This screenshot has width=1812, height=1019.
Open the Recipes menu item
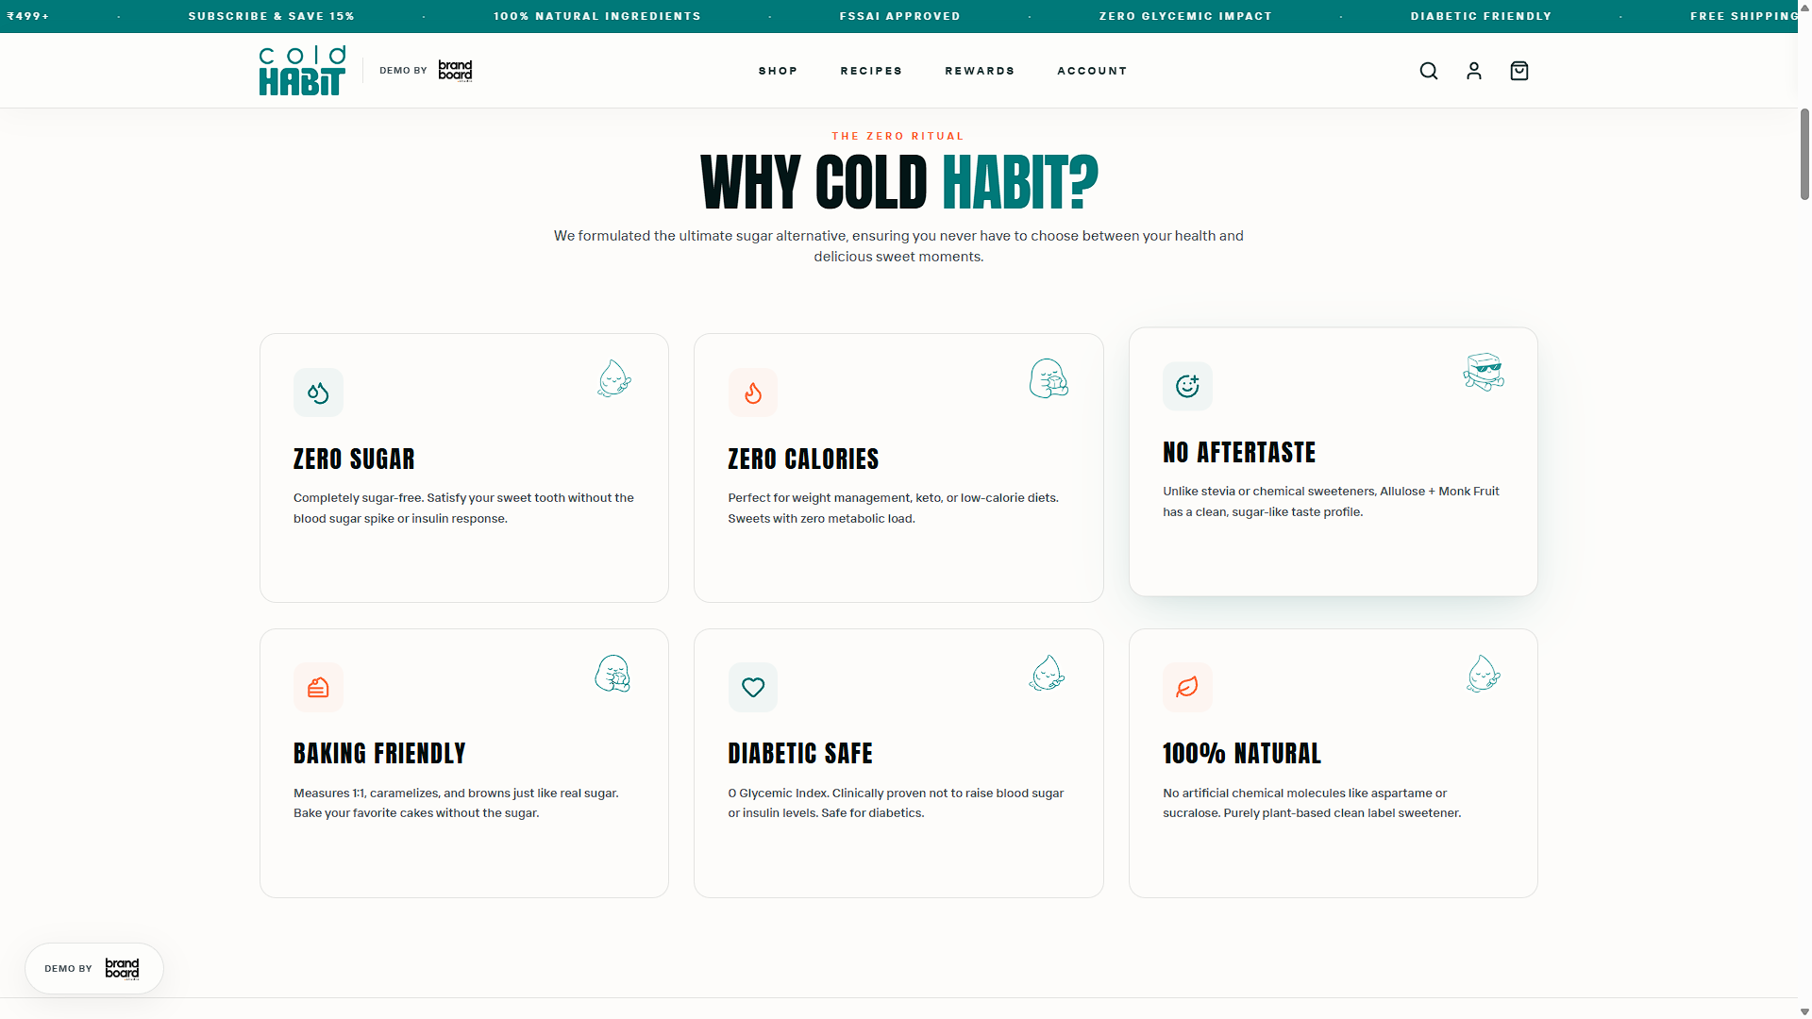[x=871, y=71]
